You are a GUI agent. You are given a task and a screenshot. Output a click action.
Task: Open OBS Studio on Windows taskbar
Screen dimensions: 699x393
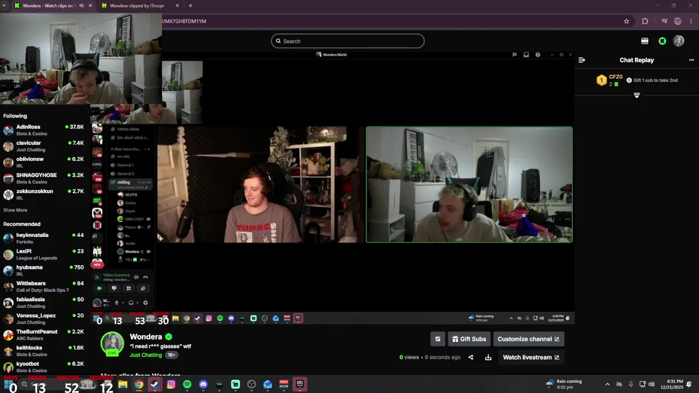(x=252, y=384)
